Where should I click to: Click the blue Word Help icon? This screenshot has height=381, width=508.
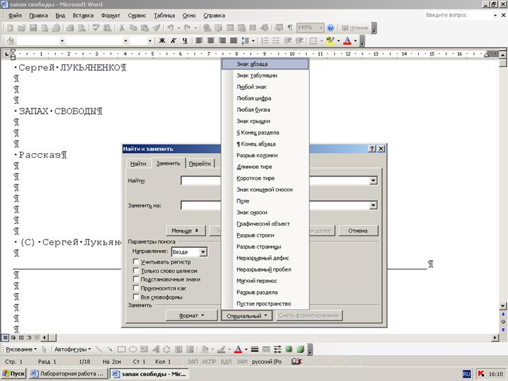(331, 27)
